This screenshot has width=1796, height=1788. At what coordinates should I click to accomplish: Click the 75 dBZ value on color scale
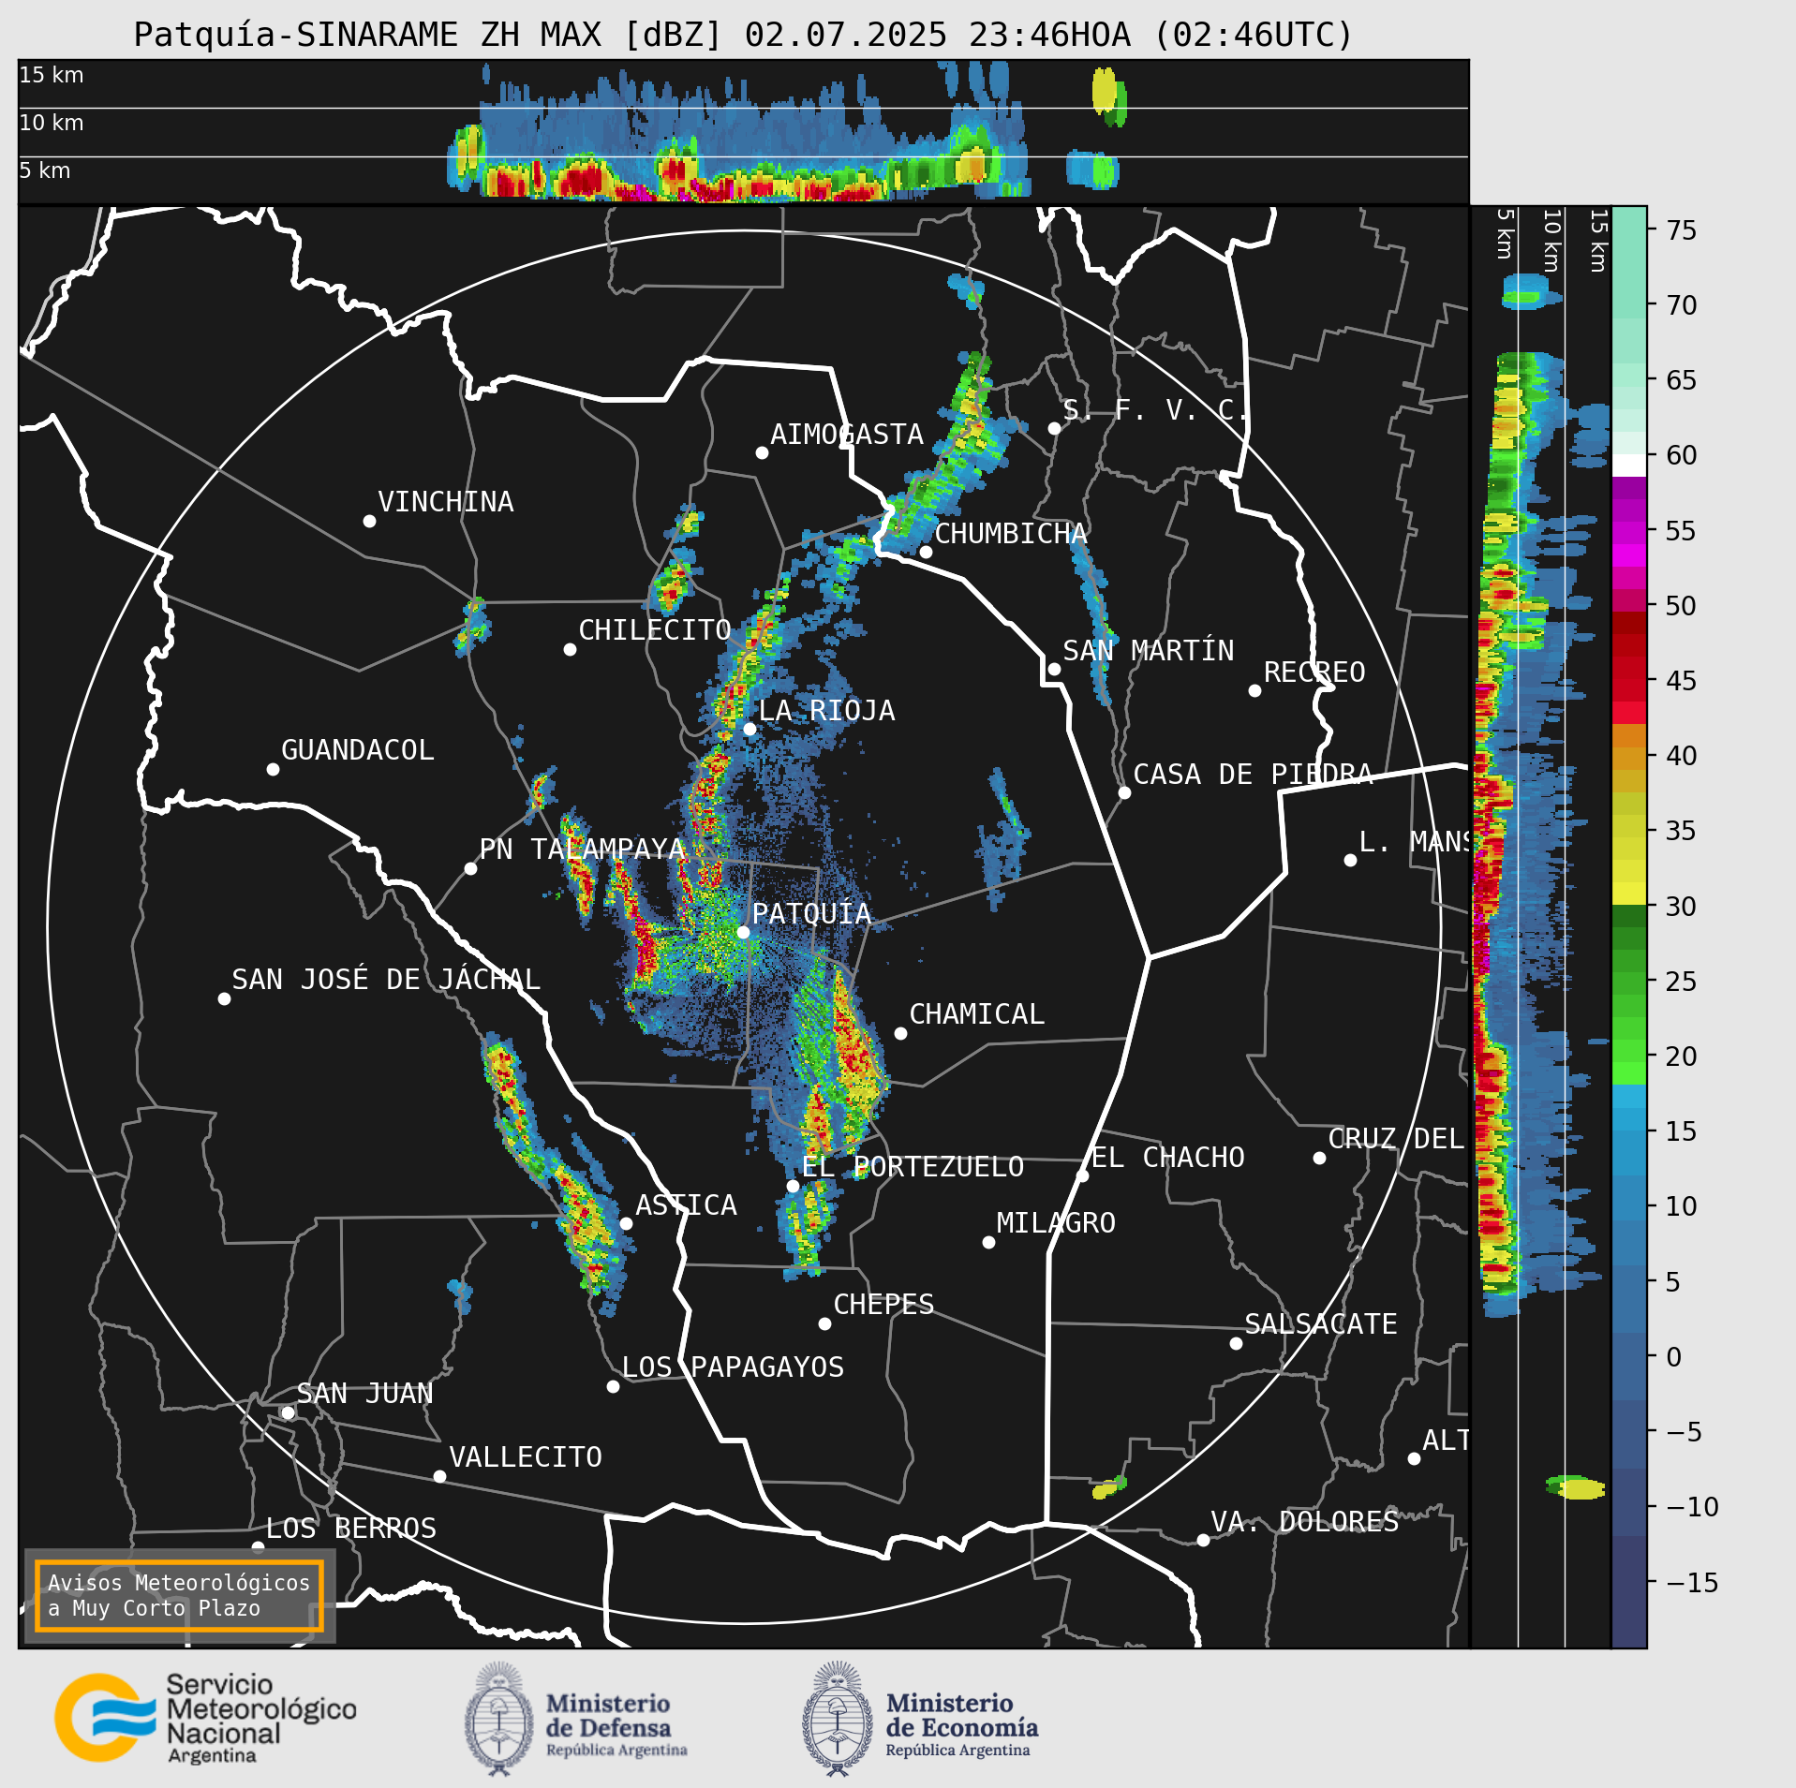click(x=1682, y=230)
